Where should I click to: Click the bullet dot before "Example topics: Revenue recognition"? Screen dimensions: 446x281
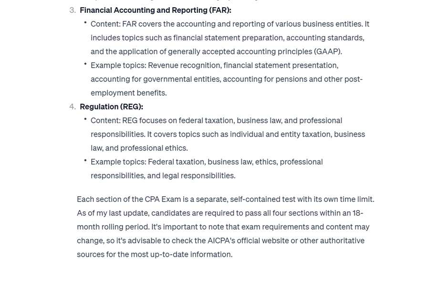pyautogui.click(x=85, y=64)
